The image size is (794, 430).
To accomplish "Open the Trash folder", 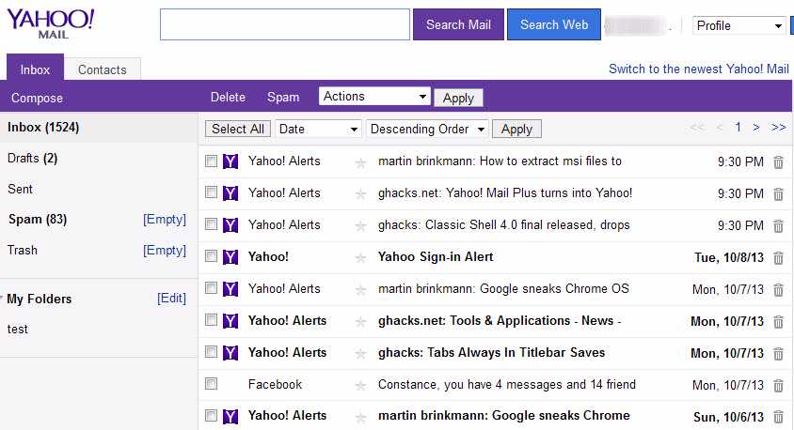I will (23, 250).
